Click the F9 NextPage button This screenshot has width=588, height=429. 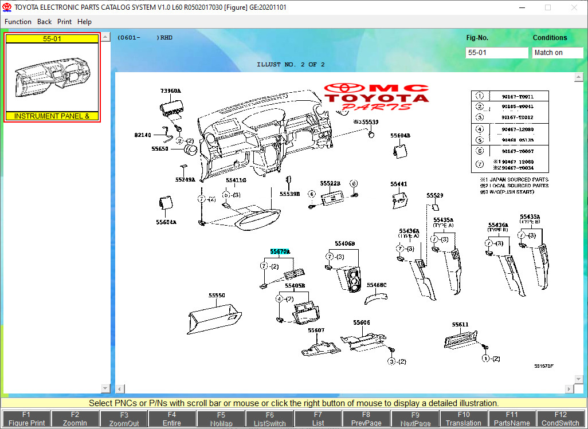coord(415,419)
